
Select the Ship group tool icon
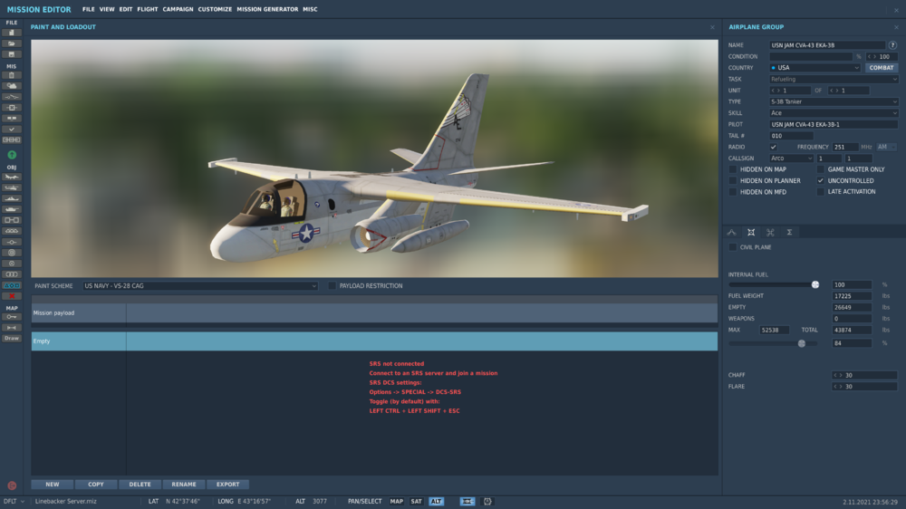coord(12,198)
